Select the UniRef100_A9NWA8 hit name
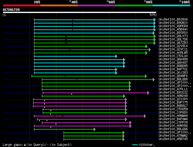The width and height of the screenshot is (193, 147). (x=173, y=116)
